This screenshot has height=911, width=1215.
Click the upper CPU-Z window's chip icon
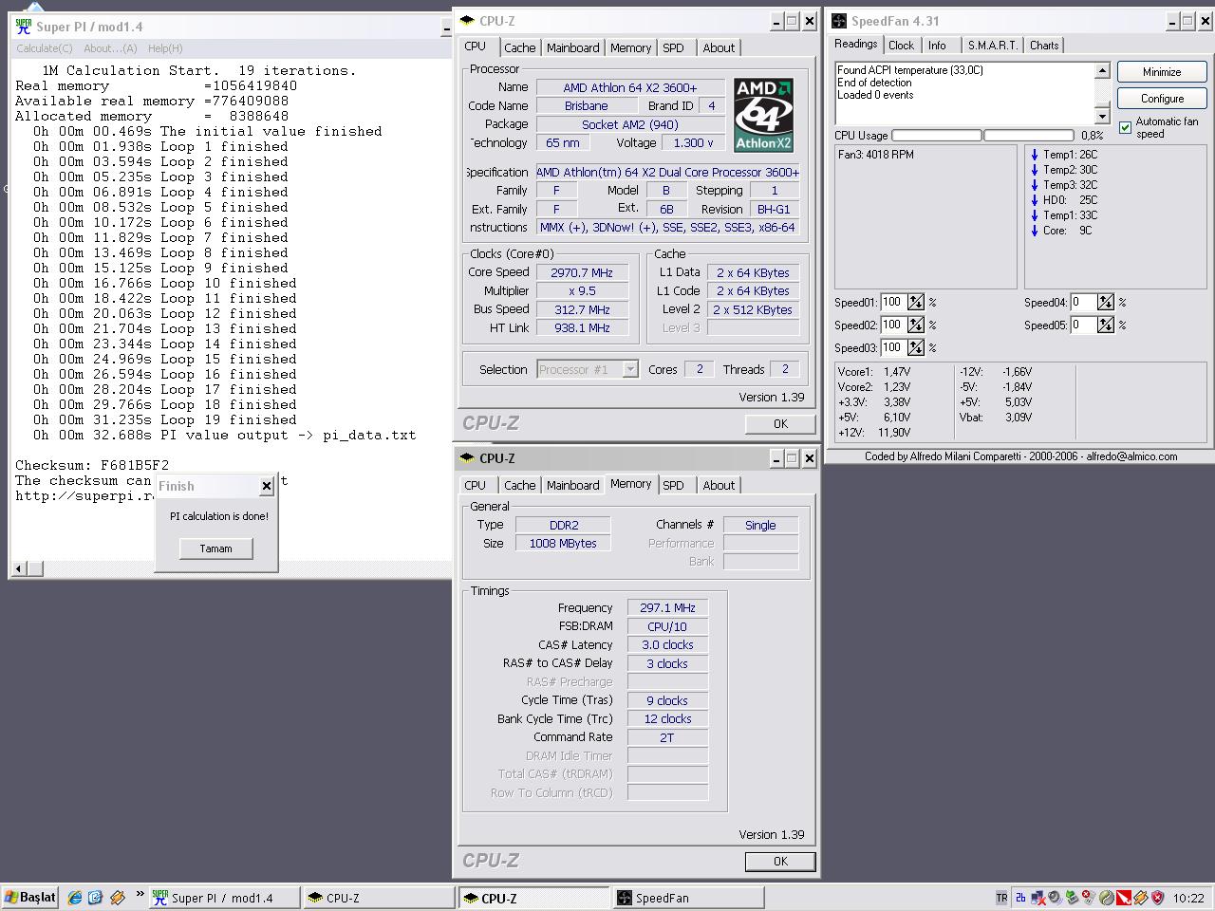pyautogui.click(x=467, y=21)
